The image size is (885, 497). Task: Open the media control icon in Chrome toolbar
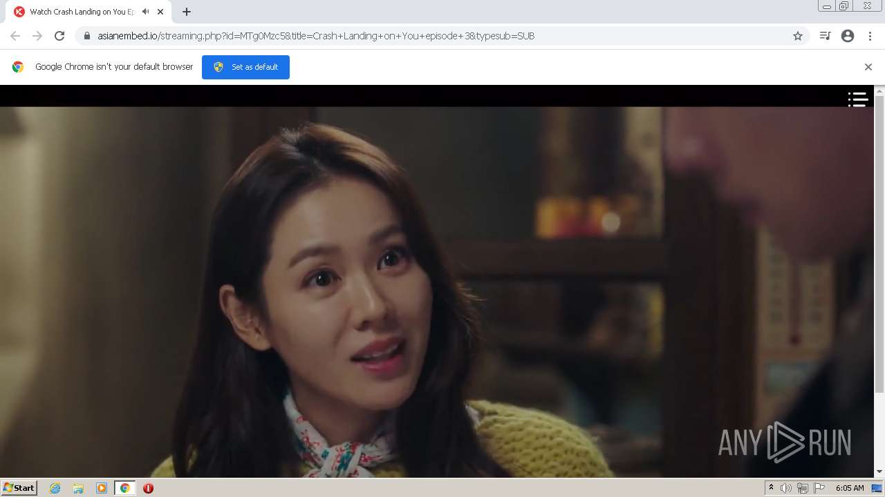click(x=825, y=36)
